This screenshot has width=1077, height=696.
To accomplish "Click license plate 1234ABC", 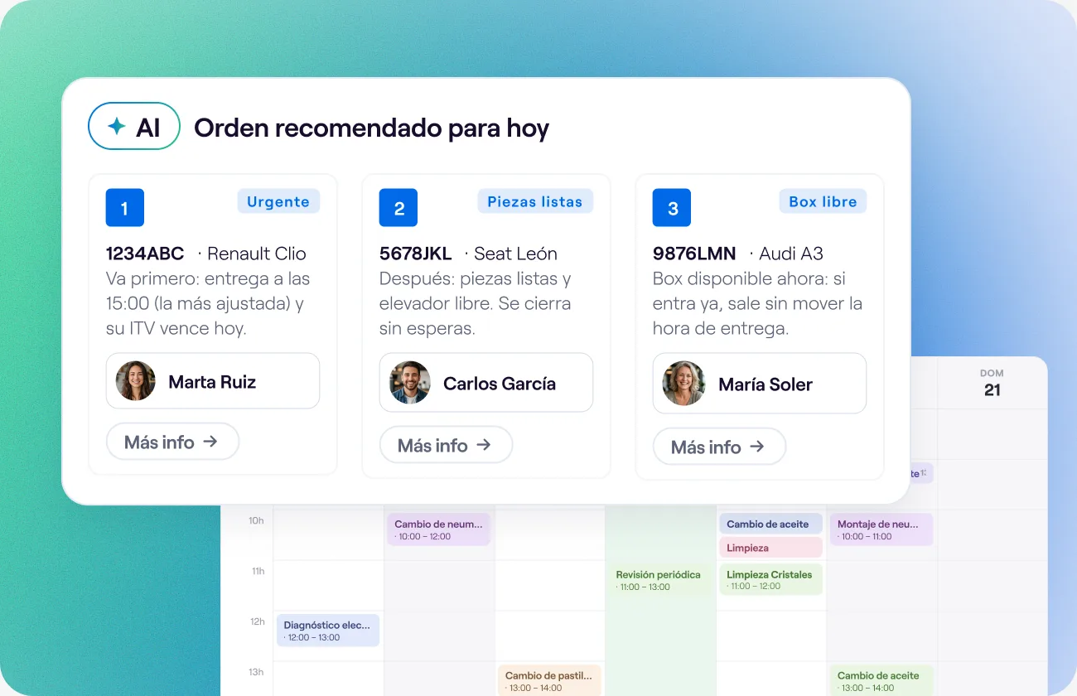I will pyautogui.click(x=145, y=254).
